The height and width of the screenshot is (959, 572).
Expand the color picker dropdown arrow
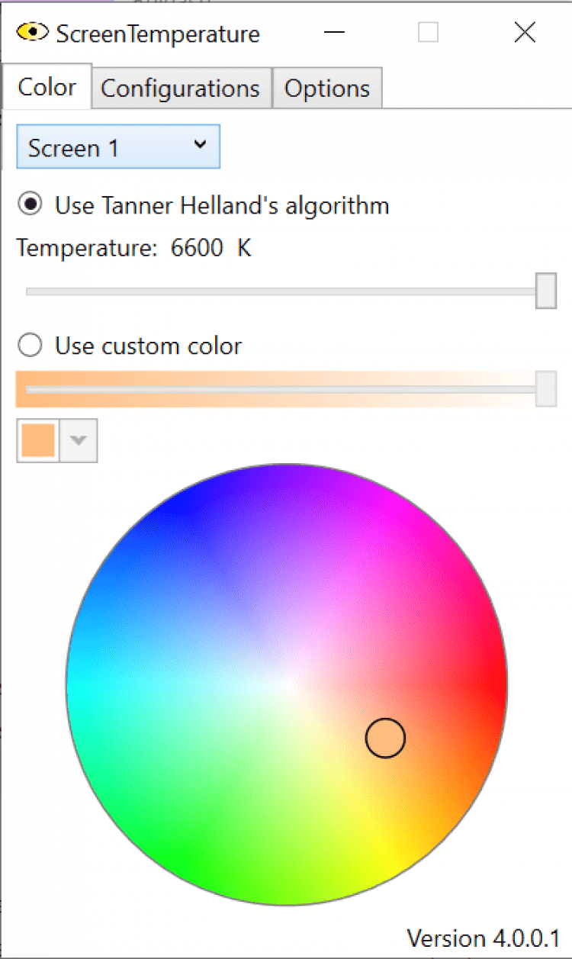tap(79, 441)
